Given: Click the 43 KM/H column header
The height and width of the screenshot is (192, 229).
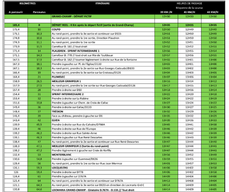Looking at the screenshot, I should point(213,12).
